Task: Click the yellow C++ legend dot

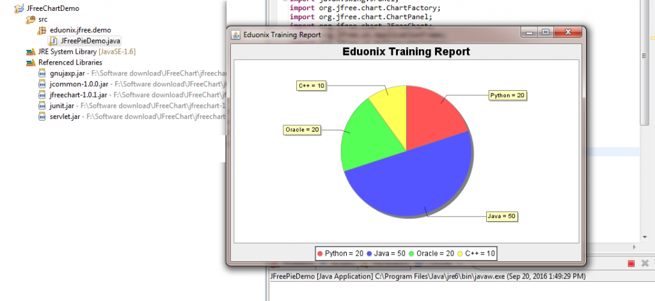Action: click(461, 254)
